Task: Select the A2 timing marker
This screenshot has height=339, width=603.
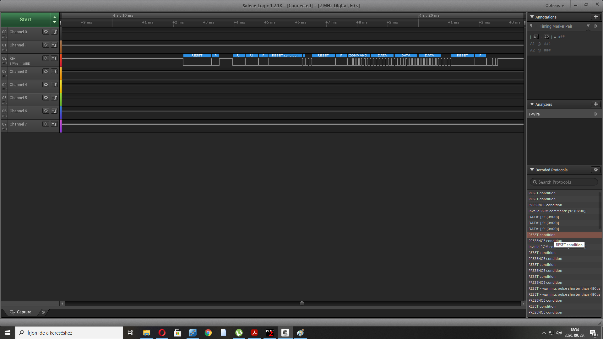Action: pyautogui.click(x=546, y=37)
